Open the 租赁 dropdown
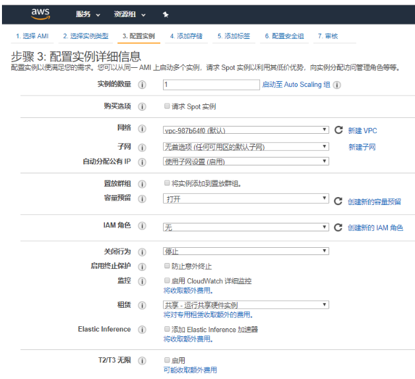Viewport: 415px width, 379px height. [x=246, y=305]
